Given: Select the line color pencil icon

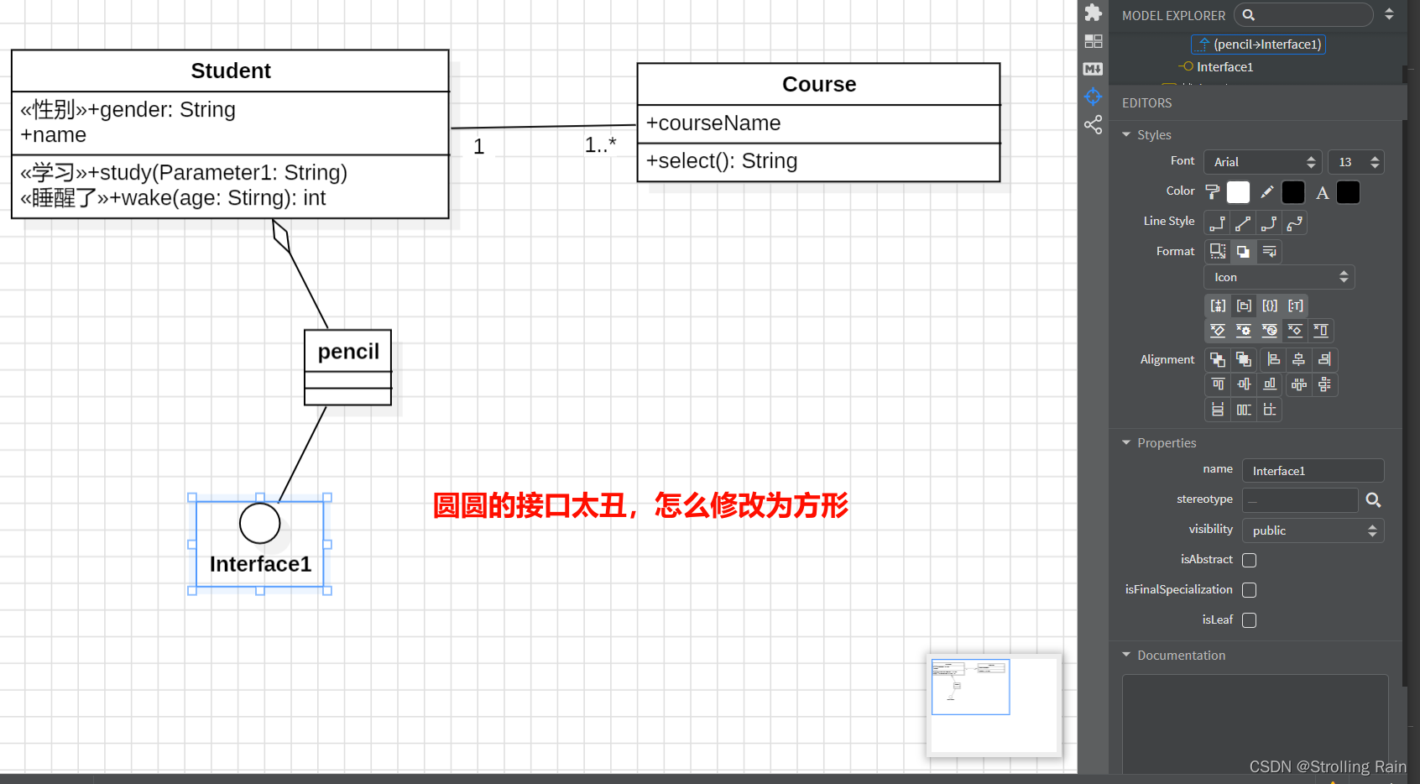Looking at the screenshot, I should (1266, 191).
